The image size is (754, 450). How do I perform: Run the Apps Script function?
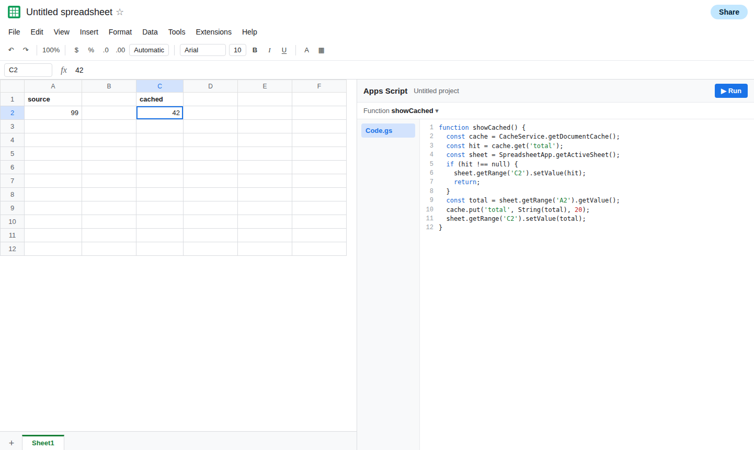731,91
